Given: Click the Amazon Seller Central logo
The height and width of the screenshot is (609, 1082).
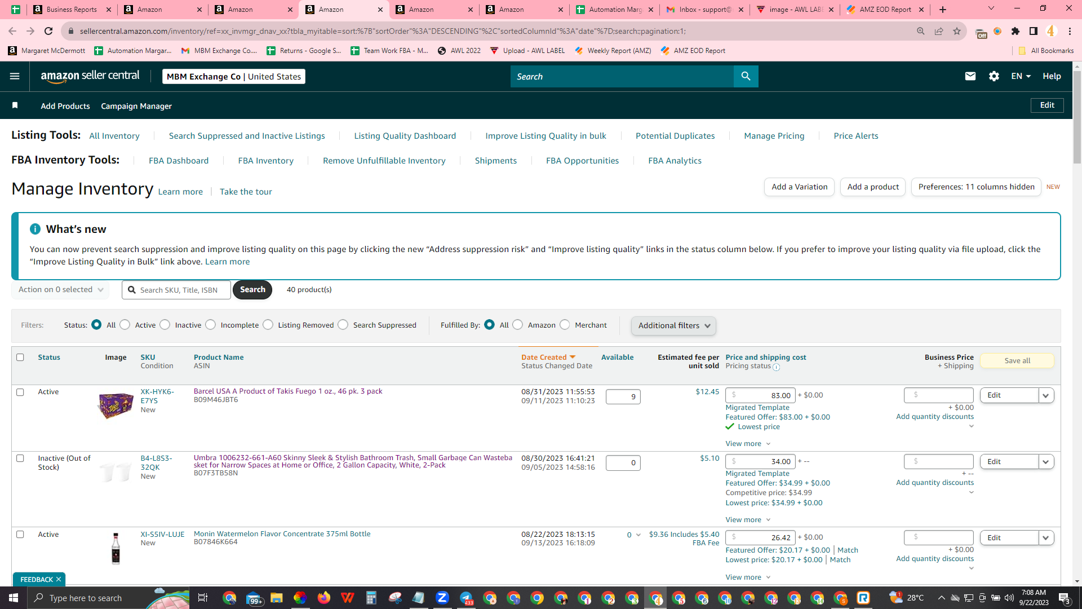Looking at the screenshot, I should coord(90,76).
